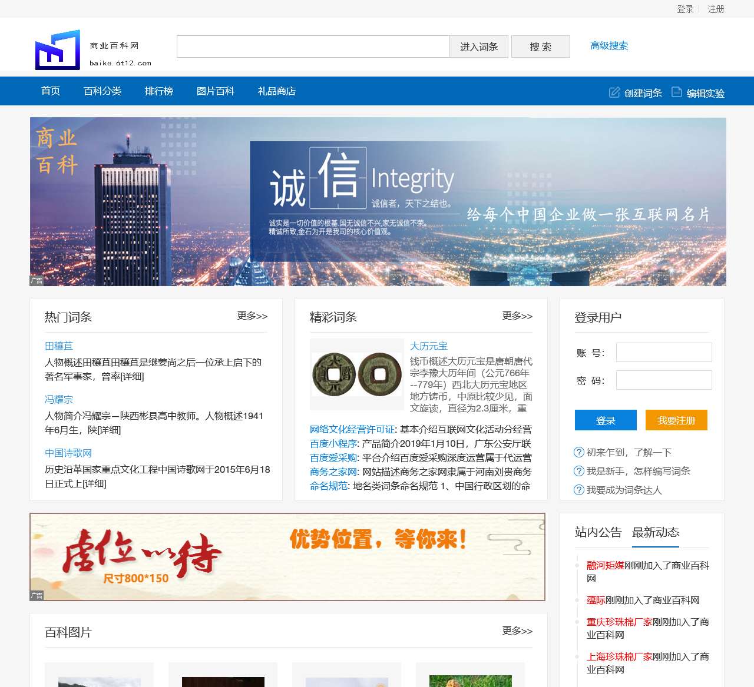Click the 搜索 button

(x=541, y=47)
